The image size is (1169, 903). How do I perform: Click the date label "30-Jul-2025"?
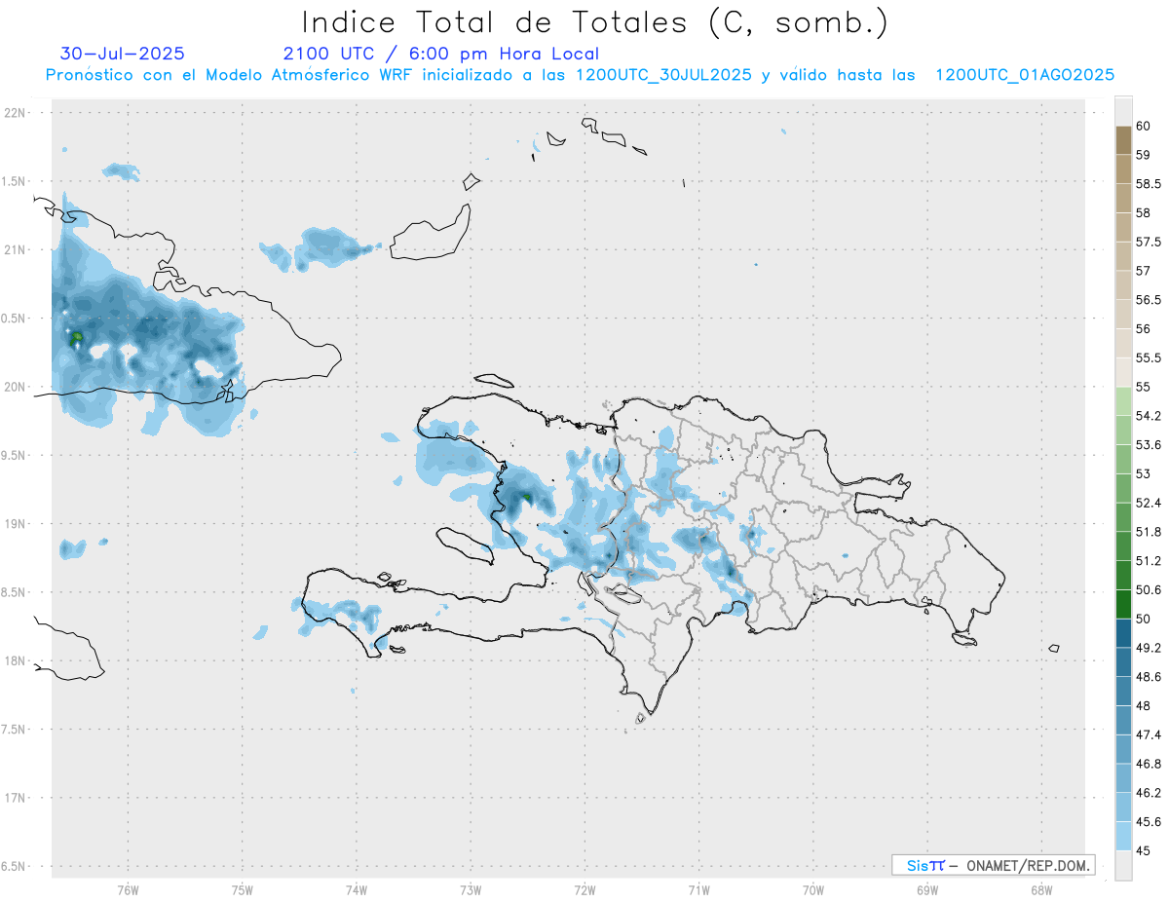tap(123, 54)
